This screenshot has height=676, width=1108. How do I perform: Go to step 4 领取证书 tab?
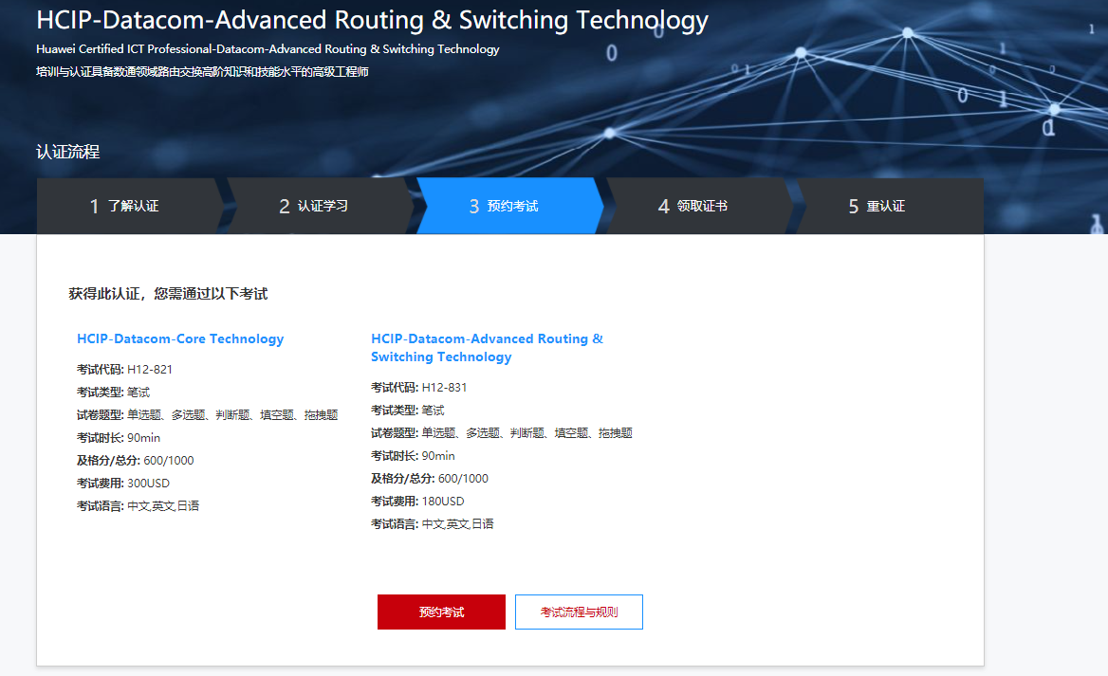[699, 206]
